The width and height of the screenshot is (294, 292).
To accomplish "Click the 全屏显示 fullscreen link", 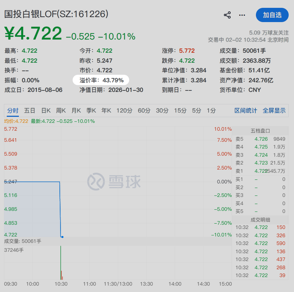I will click(x=274, y=110).
